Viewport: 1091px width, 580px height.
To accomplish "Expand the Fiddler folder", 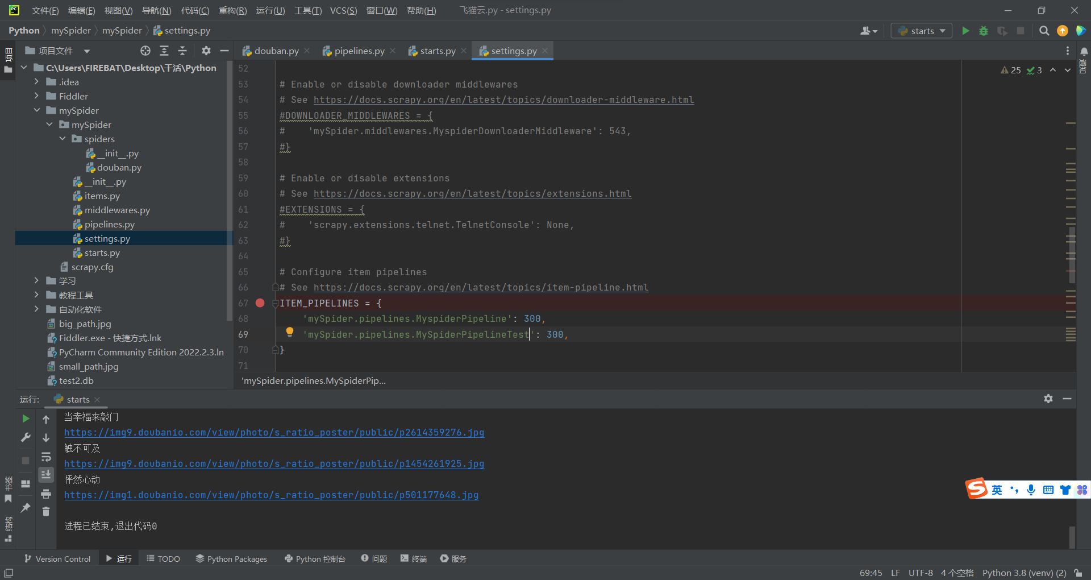I will (x=36, y=96).
